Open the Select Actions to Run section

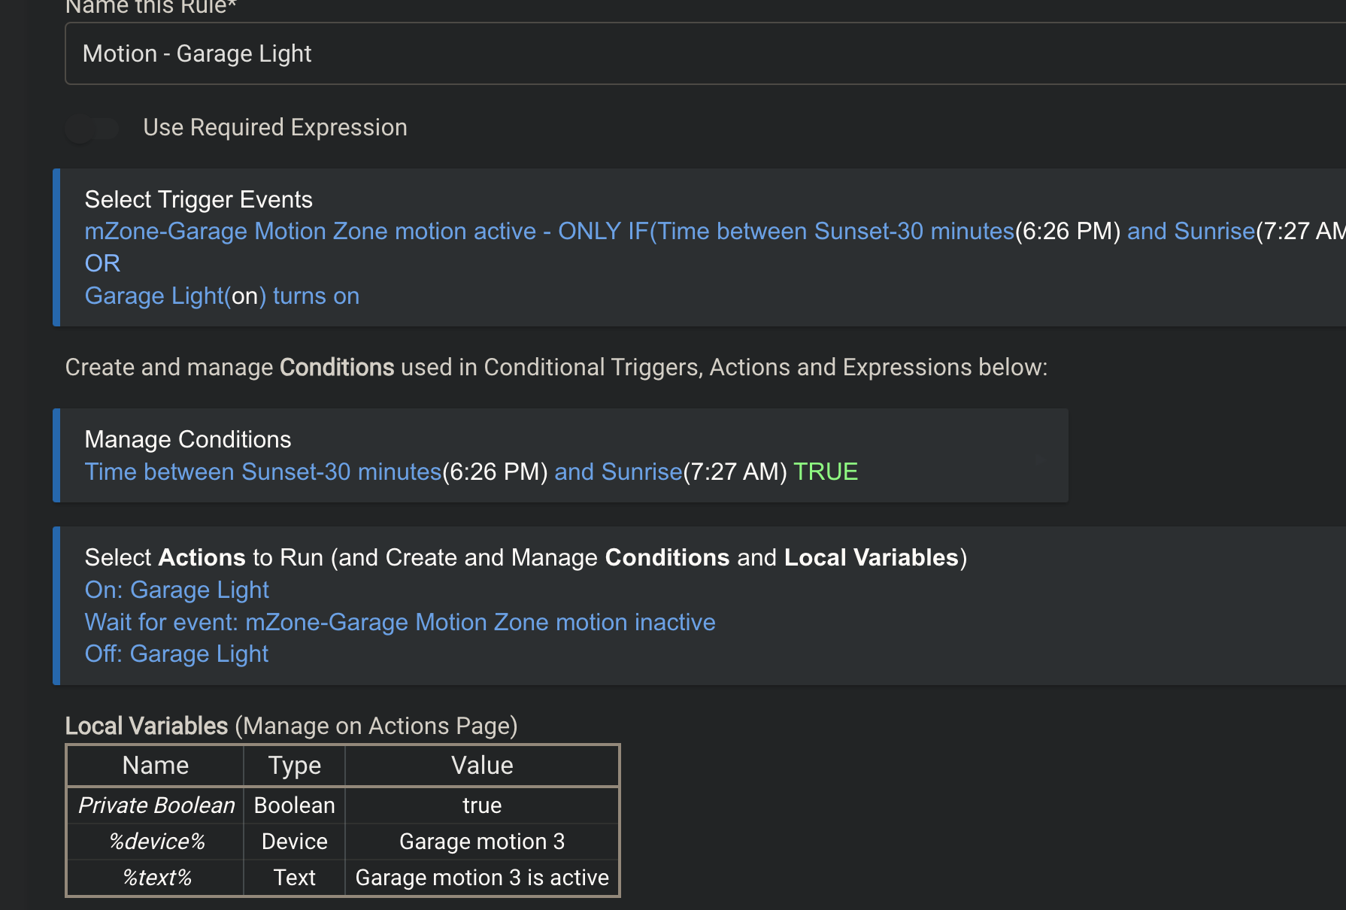[525, 558]
